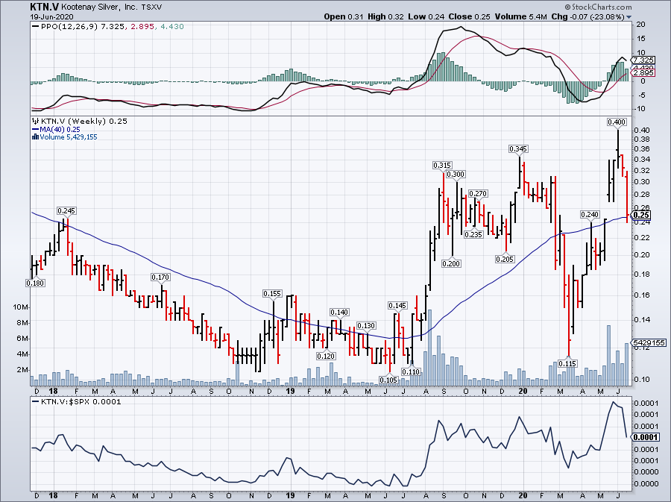Click the bold 0.25 last-price tag on axis
Screen dimensions: 671x502
coord(641,216)
